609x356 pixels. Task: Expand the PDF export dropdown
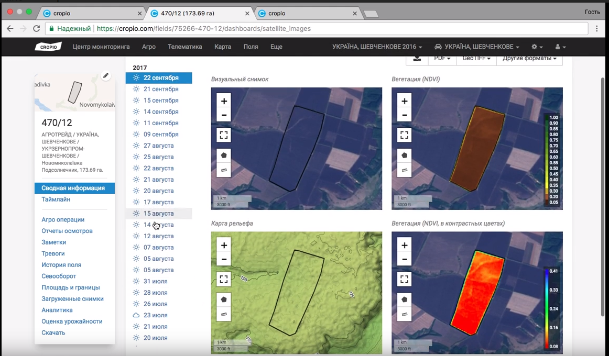[x=442, y=59]
